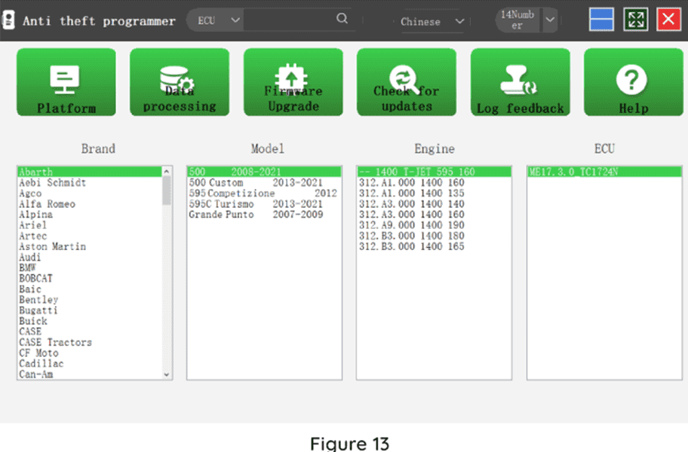Screen dimensions: 688x452
Task: Select engine 312.A3.000 1400 160
Action: click(x=434, y=215)
